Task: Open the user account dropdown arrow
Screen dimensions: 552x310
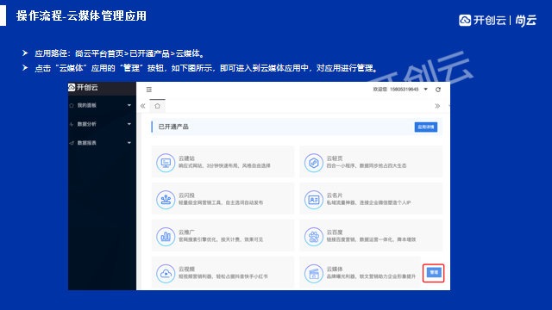Action: coord(425,90)
